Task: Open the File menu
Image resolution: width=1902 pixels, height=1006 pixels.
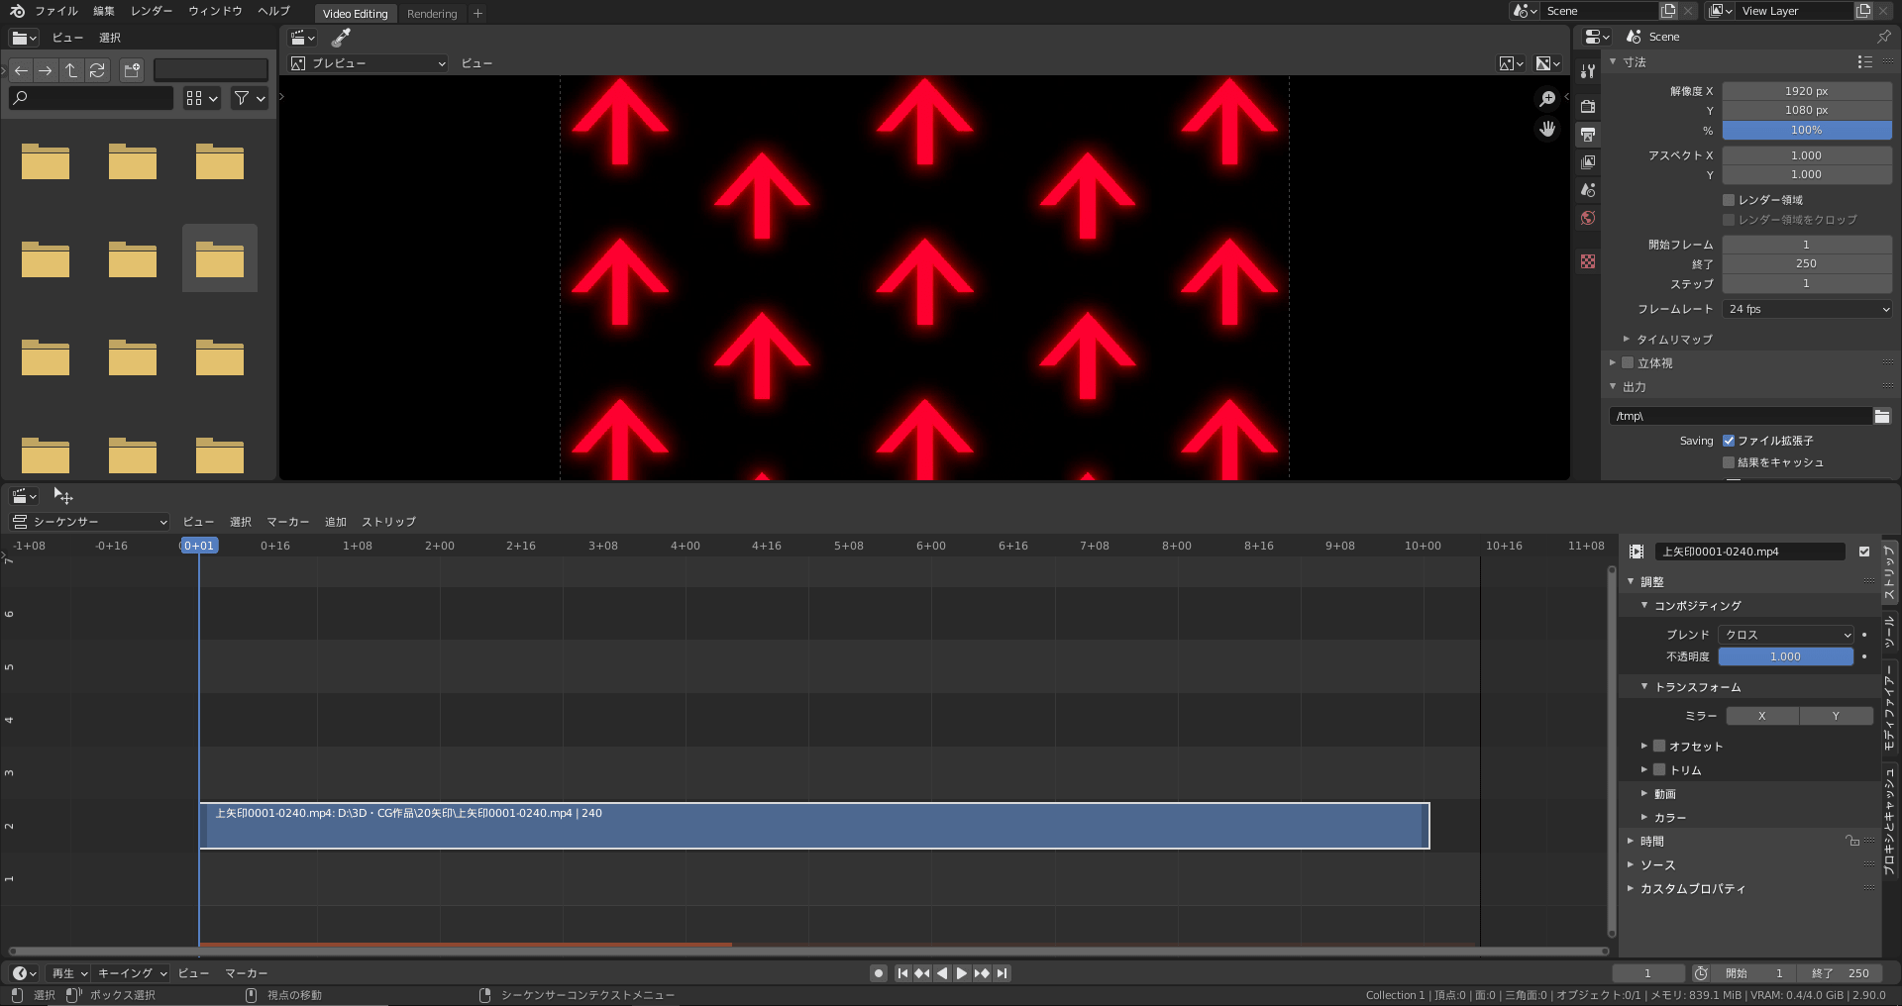Action: click(56, 11)
